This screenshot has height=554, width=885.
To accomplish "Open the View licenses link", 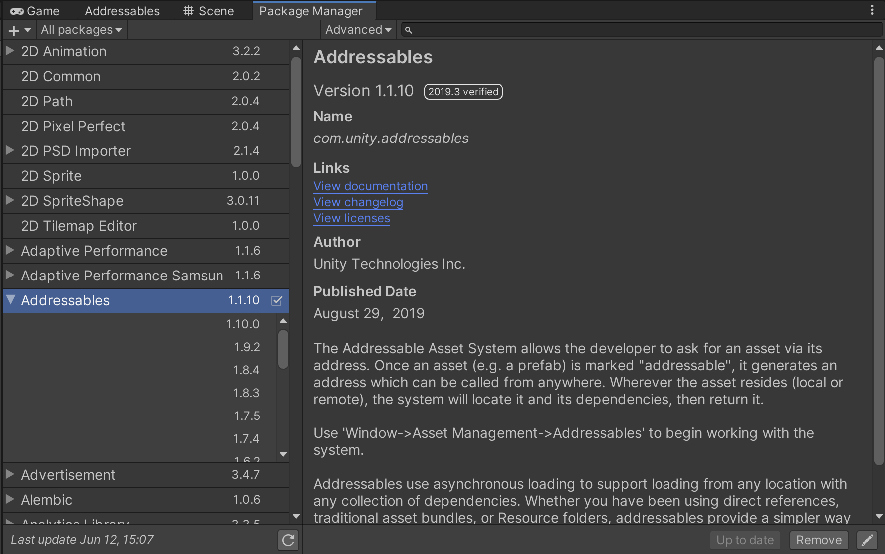I will point(352,218).
